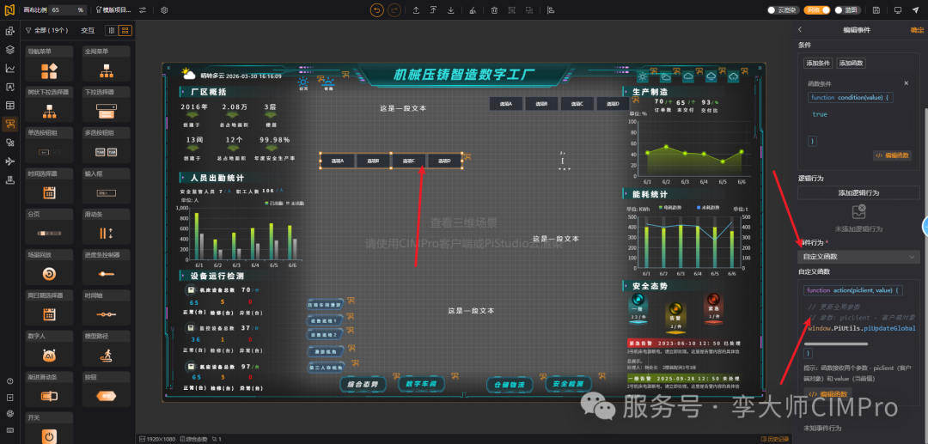Click the 添加函数 button
This screenshot has width=928, height=444.
[x=850, y=64]
